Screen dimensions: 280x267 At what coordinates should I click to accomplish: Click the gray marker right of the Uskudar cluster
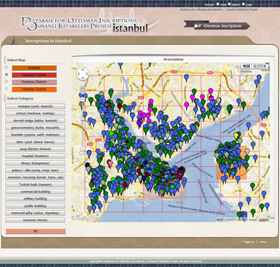tap(247, 151)
